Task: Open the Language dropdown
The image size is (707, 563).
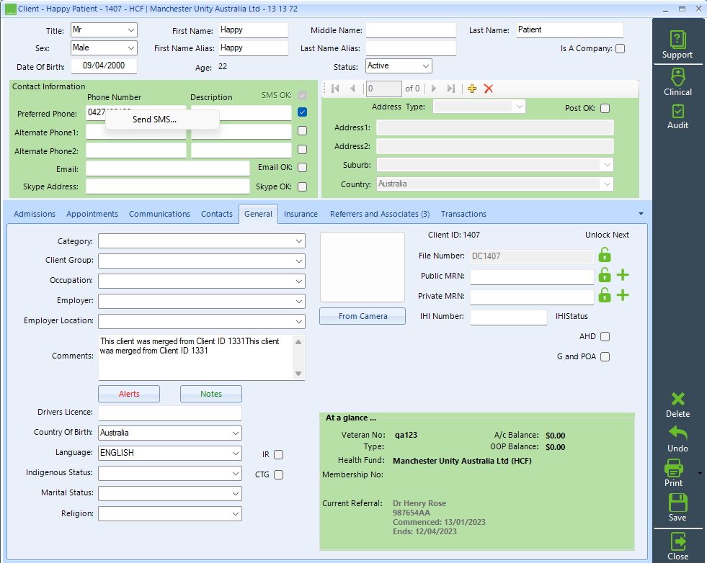Action: pyautogui.click(x=236, y=454)
